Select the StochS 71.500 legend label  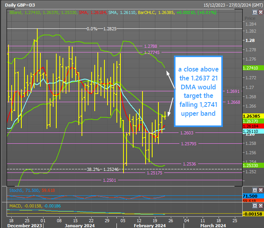(24, 190)
